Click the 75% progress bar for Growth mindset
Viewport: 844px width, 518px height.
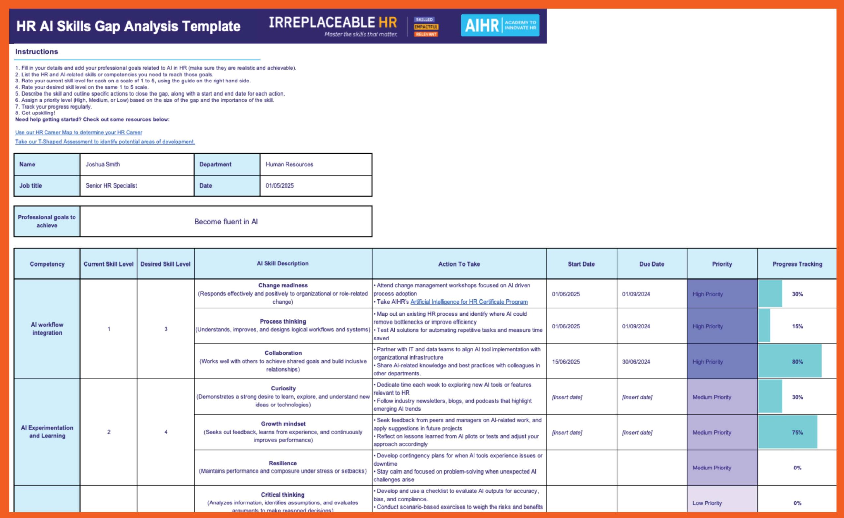[788, 432]
